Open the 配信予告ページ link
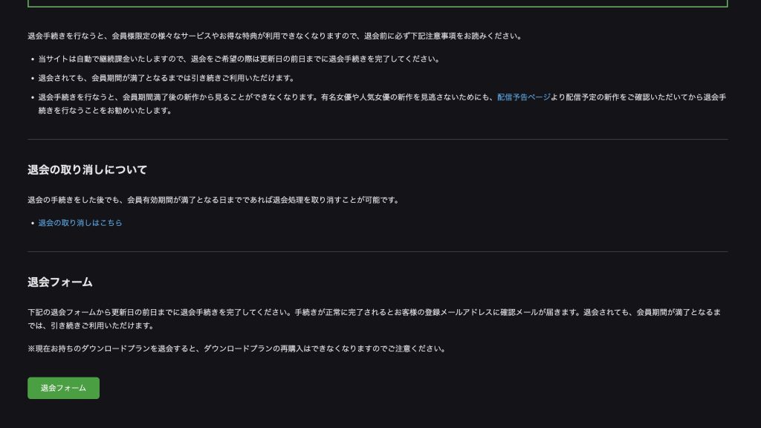Viewport: 761px width, 428px height. click(524, 97)
